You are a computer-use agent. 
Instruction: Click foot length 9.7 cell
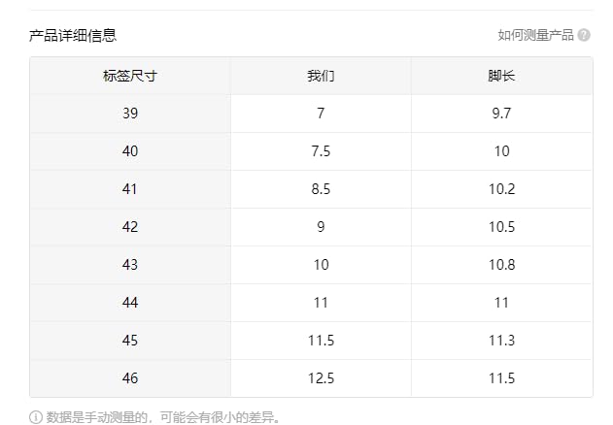[x=501, y=114]
